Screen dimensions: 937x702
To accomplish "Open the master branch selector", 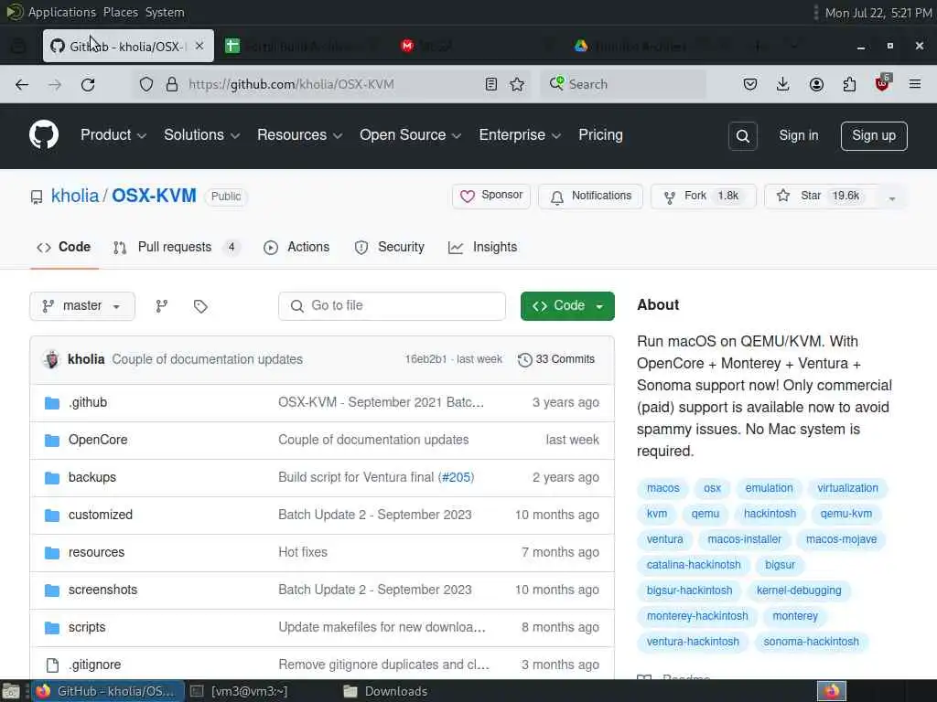I will [82, 306].
